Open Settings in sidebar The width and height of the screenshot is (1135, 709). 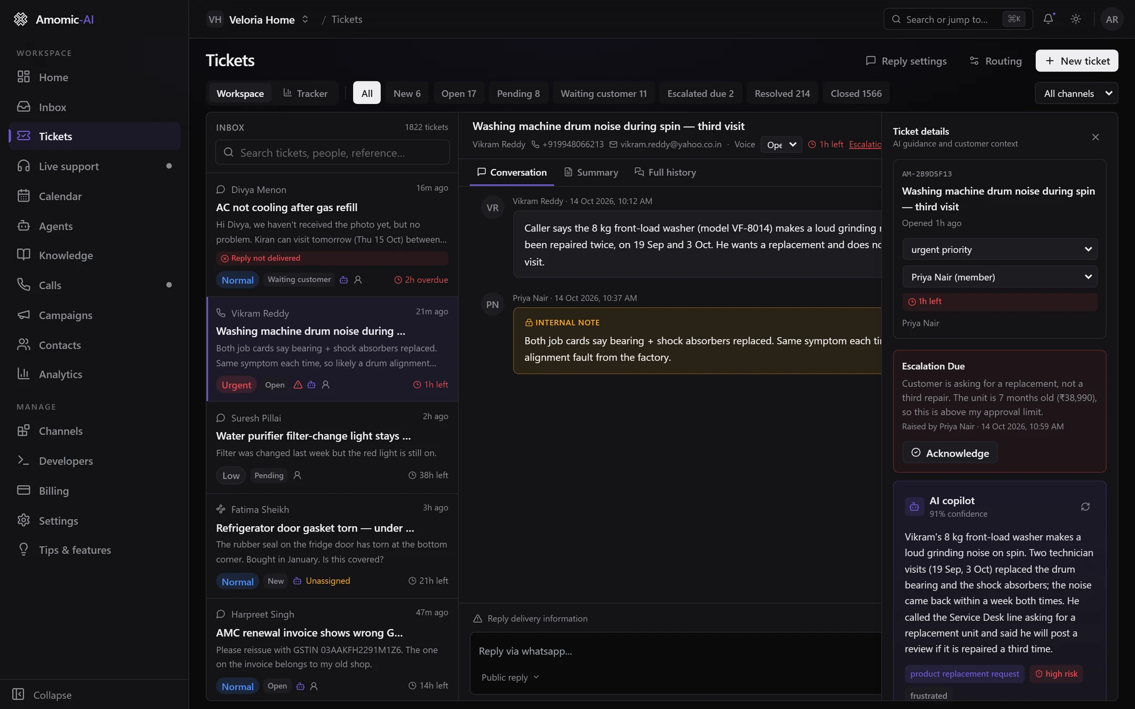[95, 520]
